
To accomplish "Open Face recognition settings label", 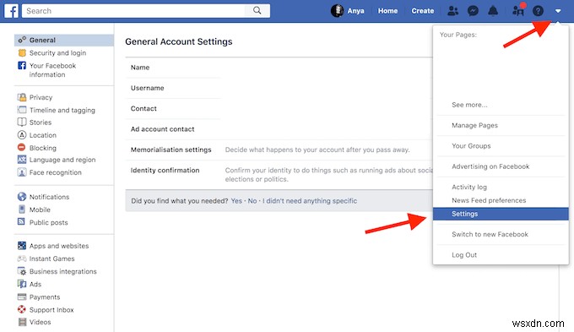I will click(x=55, y=172).
